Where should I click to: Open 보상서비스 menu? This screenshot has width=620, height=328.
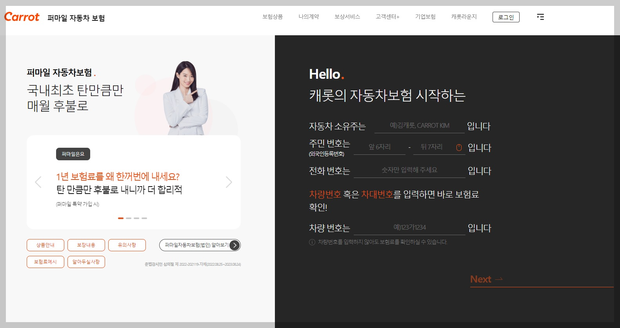click(x=347, y=17)
